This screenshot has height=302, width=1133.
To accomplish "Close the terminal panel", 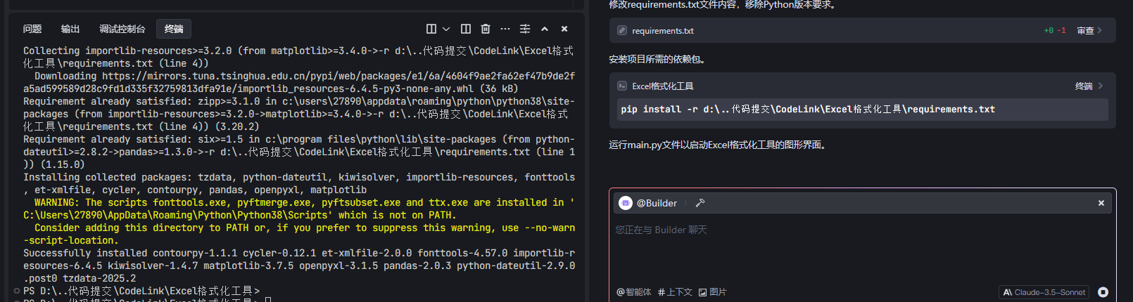I will pyautogui.click(x=564, y=29).
